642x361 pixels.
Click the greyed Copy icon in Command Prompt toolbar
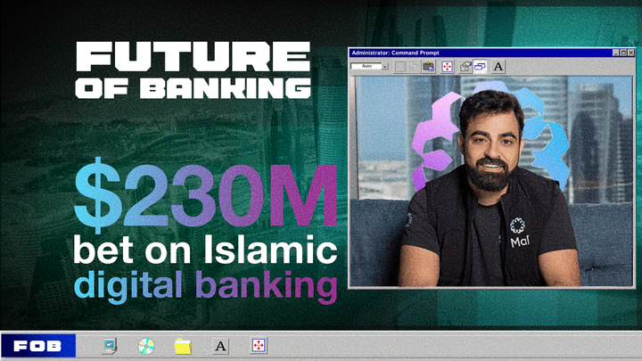(414, 66)
